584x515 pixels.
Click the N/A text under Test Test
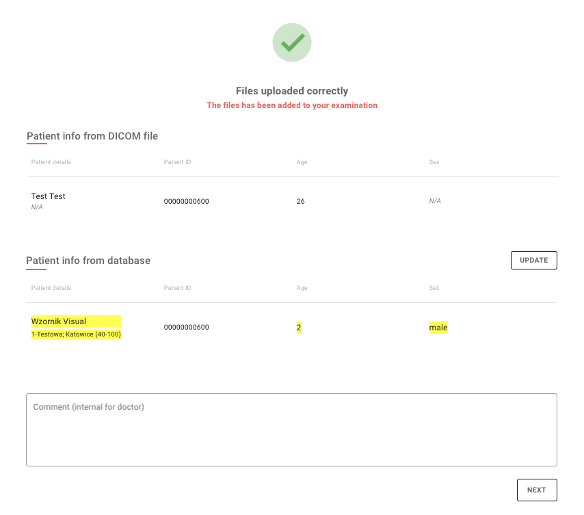37,207
